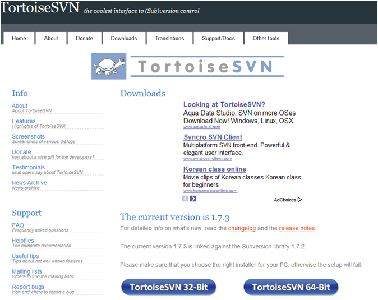Screen dimensions: 378x300
Task: Open the FAQ link under Support
Action: (18, 225)
